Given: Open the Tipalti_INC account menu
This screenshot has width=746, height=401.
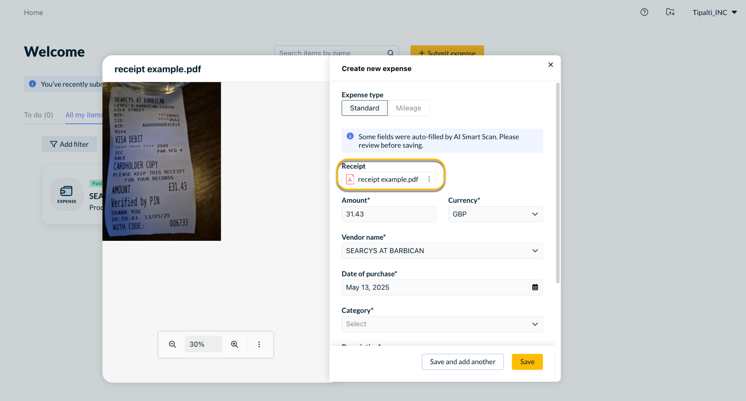Looking at the screenshot, I should tap(714, 12).
